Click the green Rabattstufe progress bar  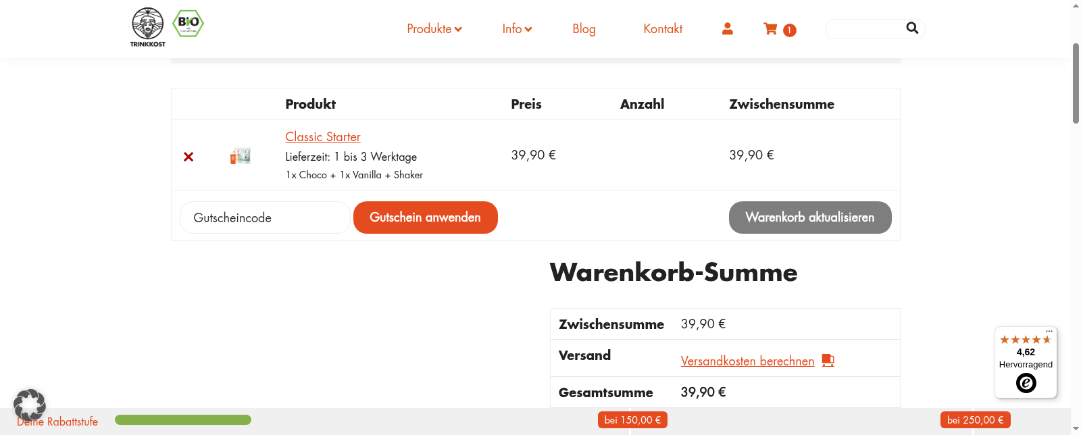[182, 419]
